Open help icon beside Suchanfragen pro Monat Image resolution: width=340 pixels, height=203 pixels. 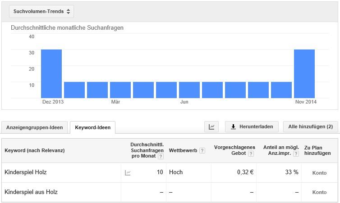[161, 157]
